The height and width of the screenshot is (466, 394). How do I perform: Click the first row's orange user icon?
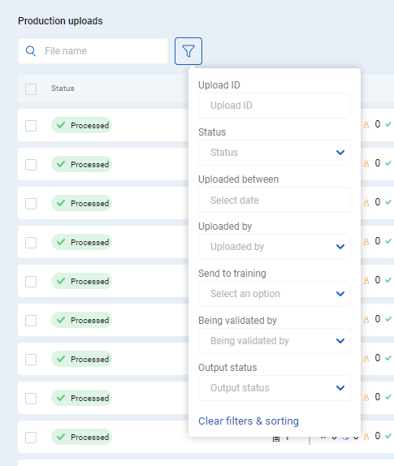[366, 125]
